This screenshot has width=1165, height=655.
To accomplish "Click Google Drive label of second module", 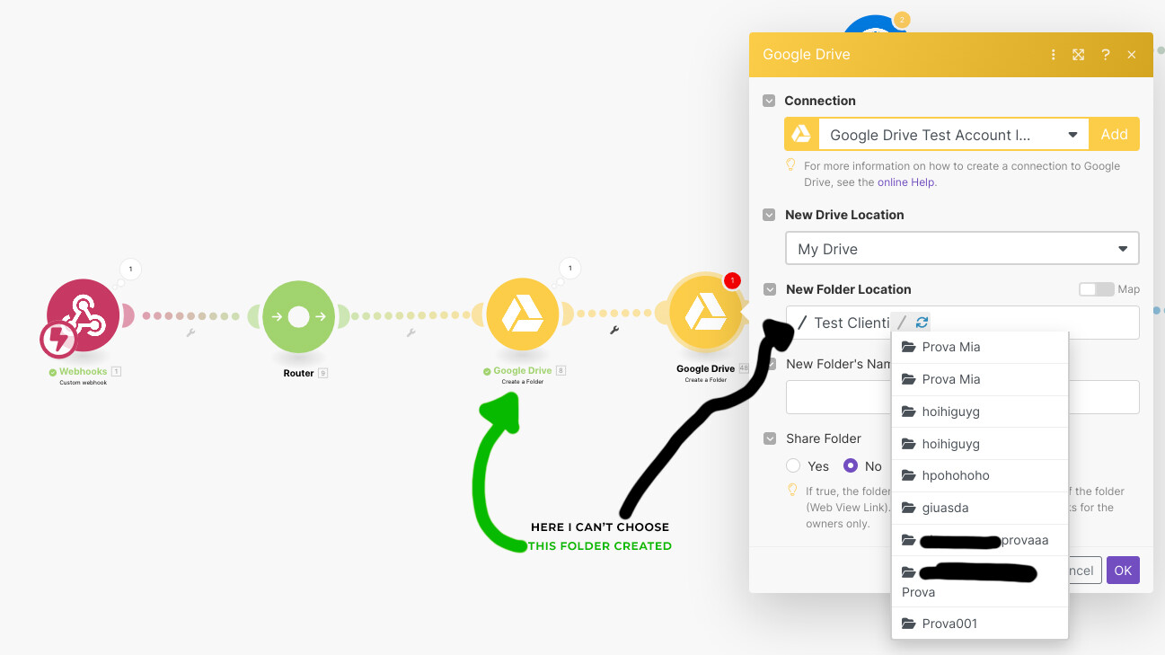I will pyautogui.click(x=706, y=368).
